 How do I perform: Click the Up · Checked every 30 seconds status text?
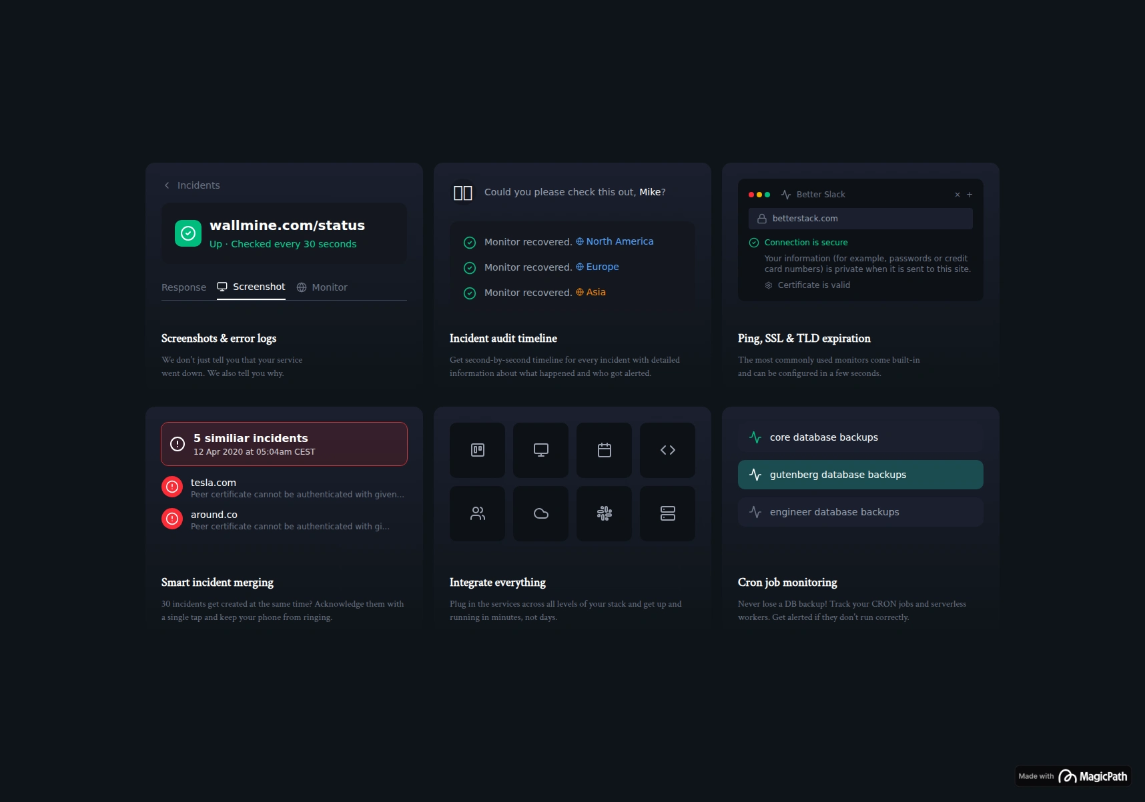click(283, 244)
